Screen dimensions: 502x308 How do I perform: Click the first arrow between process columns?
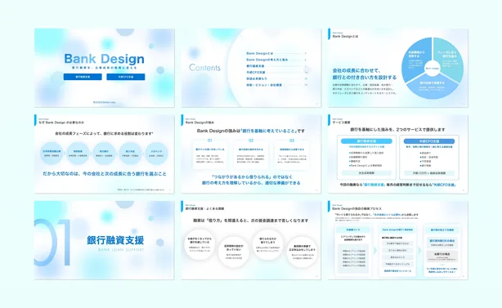click(375, 251)
